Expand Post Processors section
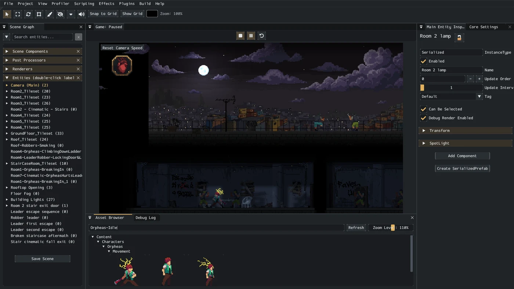 tap(7, 60)
